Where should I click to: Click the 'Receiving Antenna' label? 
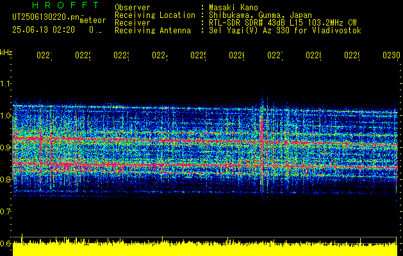tap(152, 31)
